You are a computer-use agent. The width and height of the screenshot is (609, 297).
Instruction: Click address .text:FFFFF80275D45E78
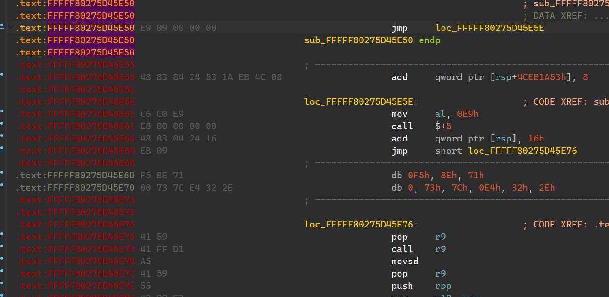76,249
